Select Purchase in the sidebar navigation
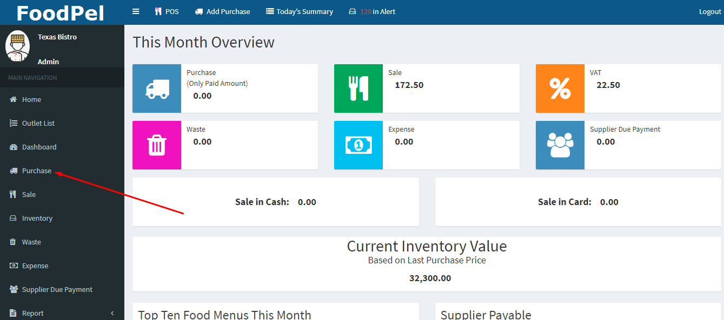Viewport: 724px width, 320px height. coord(36,171)
